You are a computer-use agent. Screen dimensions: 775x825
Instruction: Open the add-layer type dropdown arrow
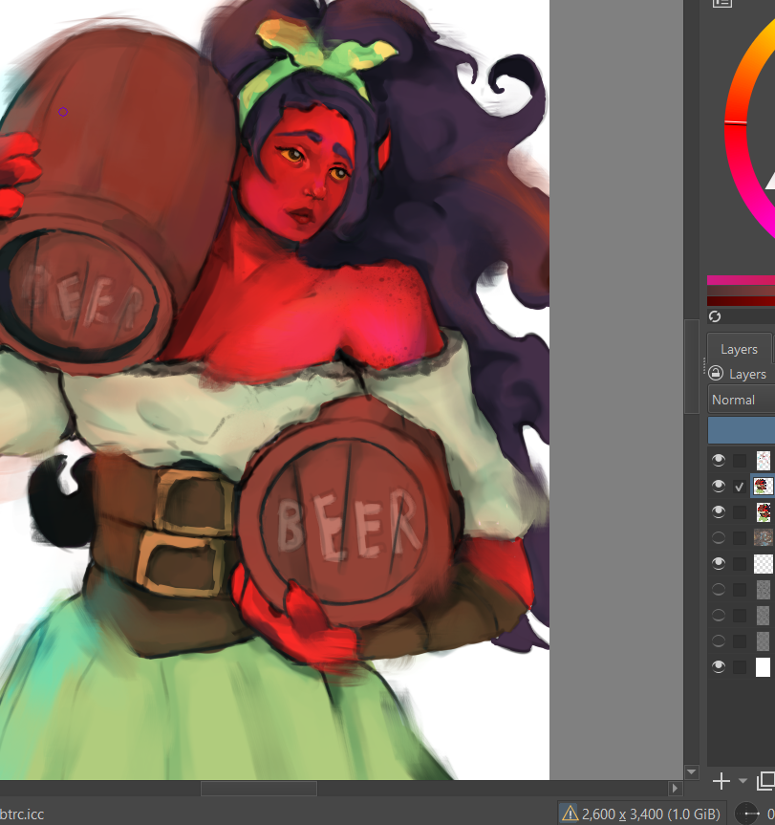pos(743,781)
